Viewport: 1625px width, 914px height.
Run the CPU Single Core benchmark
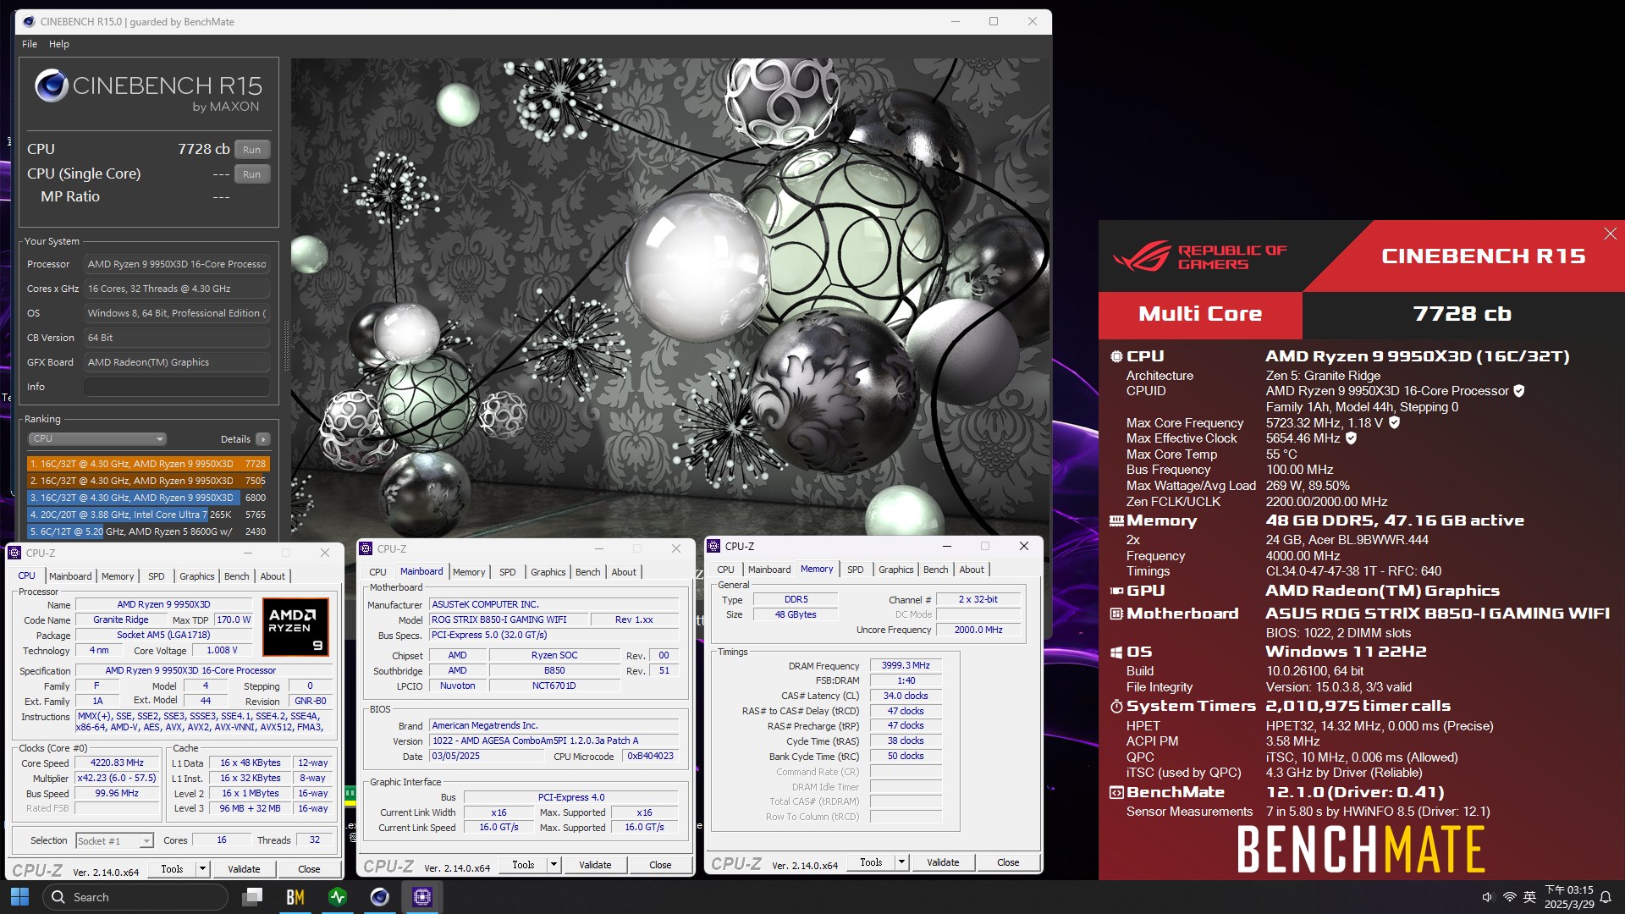(x=252, y=174)
